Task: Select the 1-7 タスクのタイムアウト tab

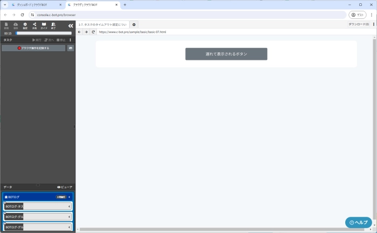Action: (102, 24)
